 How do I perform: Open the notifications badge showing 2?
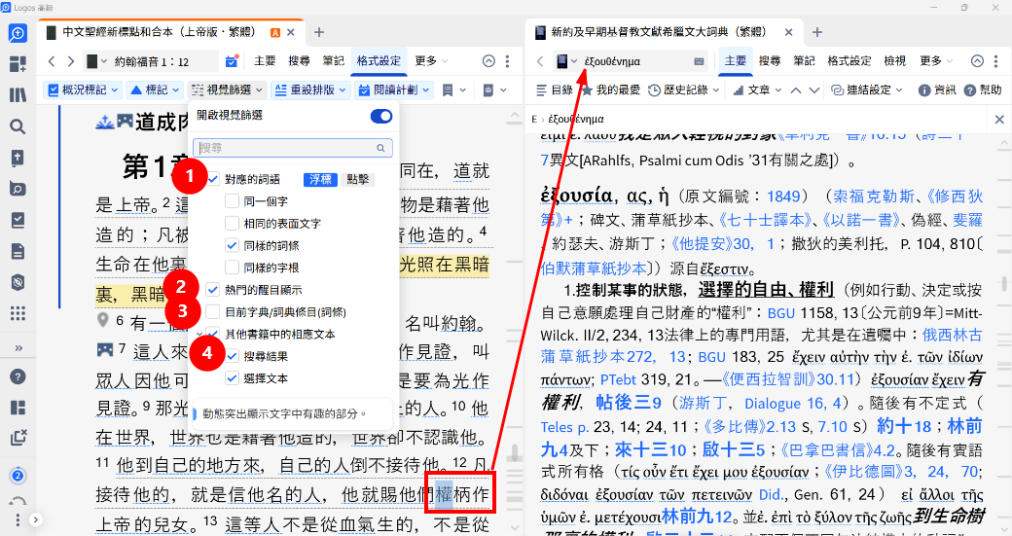18,476
